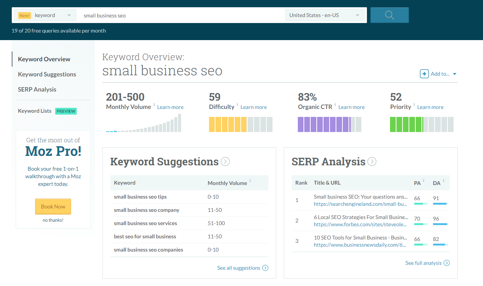Click the PA value 70 for Forbes
This screenshot has width=483, height=286.
(x=417, y=218)
